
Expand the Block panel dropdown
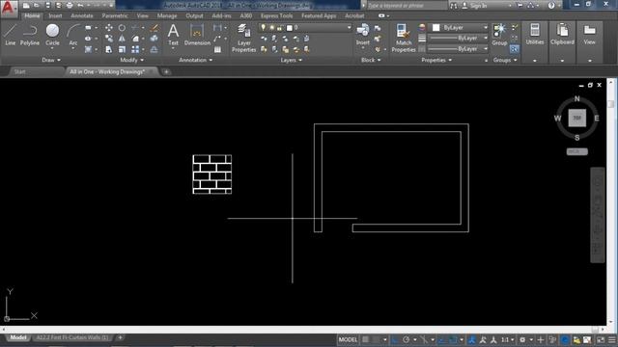371,60
